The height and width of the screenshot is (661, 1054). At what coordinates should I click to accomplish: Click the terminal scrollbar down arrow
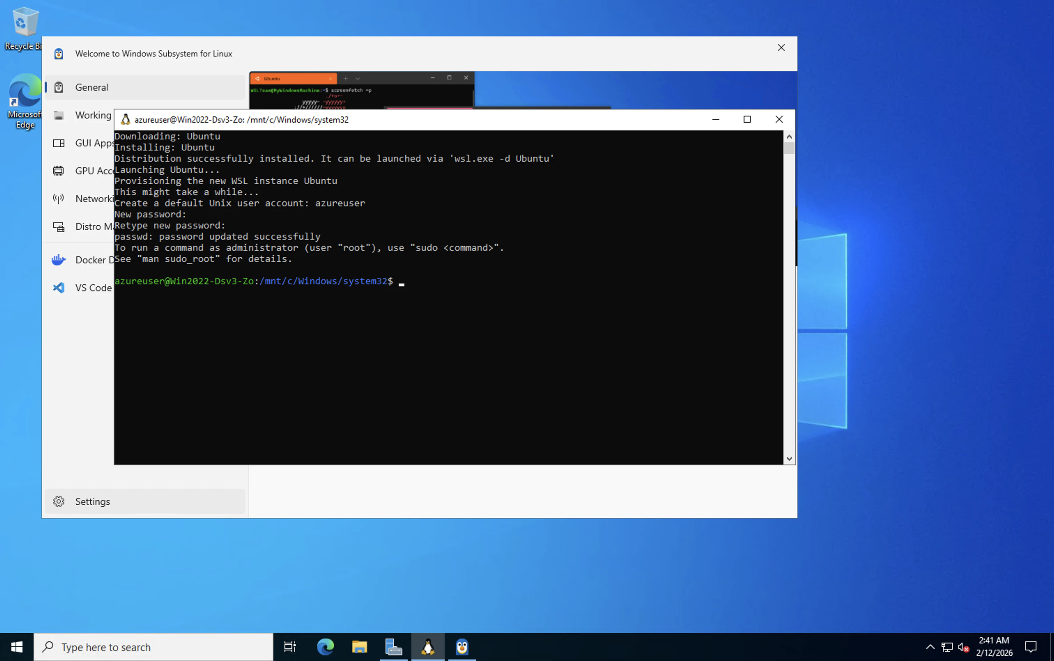pos(789,459)
